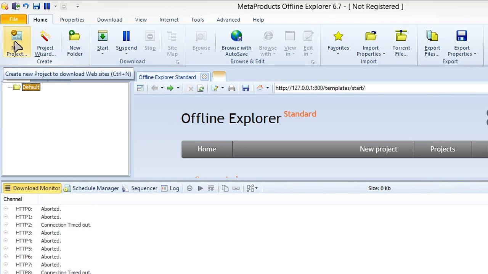Click the URL address field
The image size is (488, 274).
(x=380, y=88)
